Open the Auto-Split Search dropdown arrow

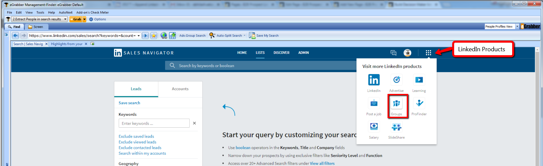tap(245, 35)
